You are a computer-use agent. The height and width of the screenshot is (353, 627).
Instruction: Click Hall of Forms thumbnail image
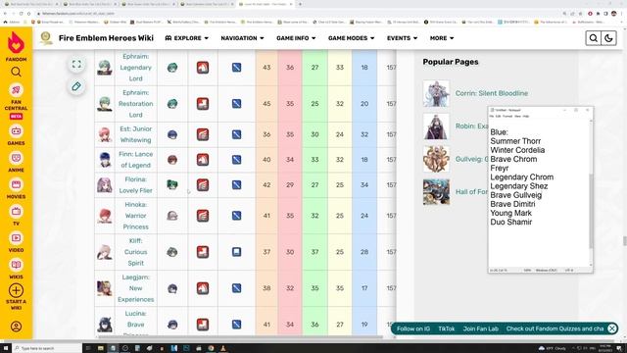(436, 192)
